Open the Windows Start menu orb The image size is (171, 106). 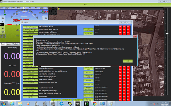3,104
